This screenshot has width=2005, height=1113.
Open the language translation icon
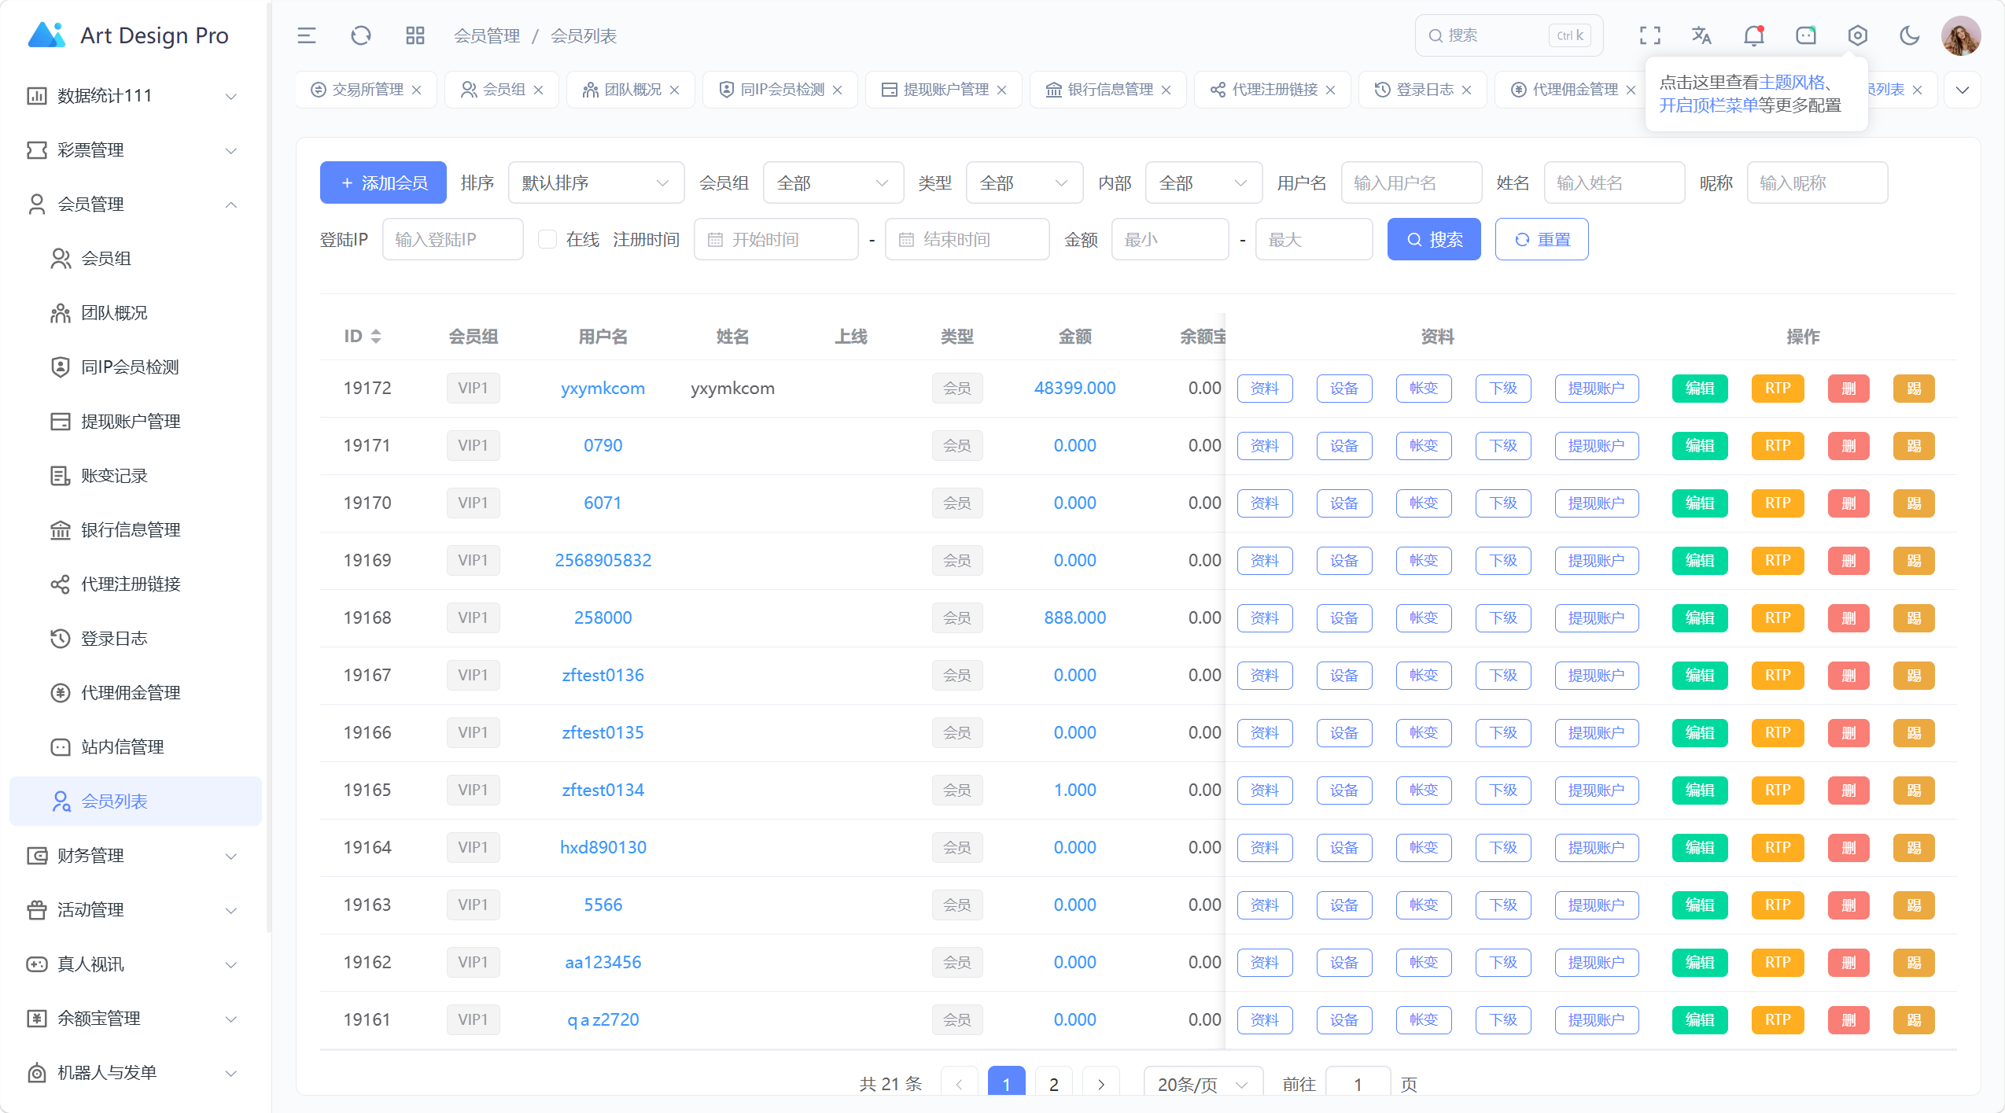click(x=1701, y=35)
